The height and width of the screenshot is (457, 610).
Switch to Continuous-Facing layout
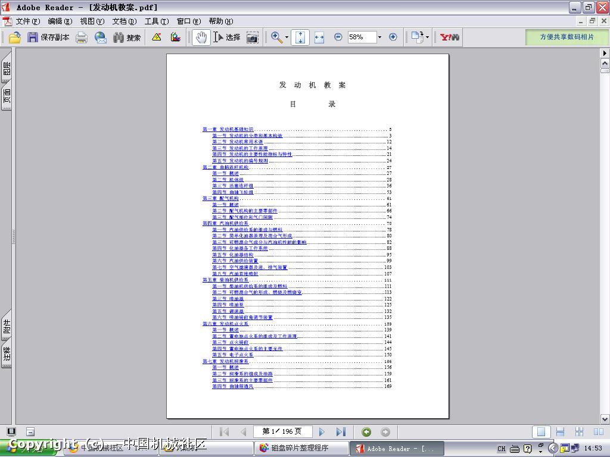pyautogui.click(x=579, y=432)
